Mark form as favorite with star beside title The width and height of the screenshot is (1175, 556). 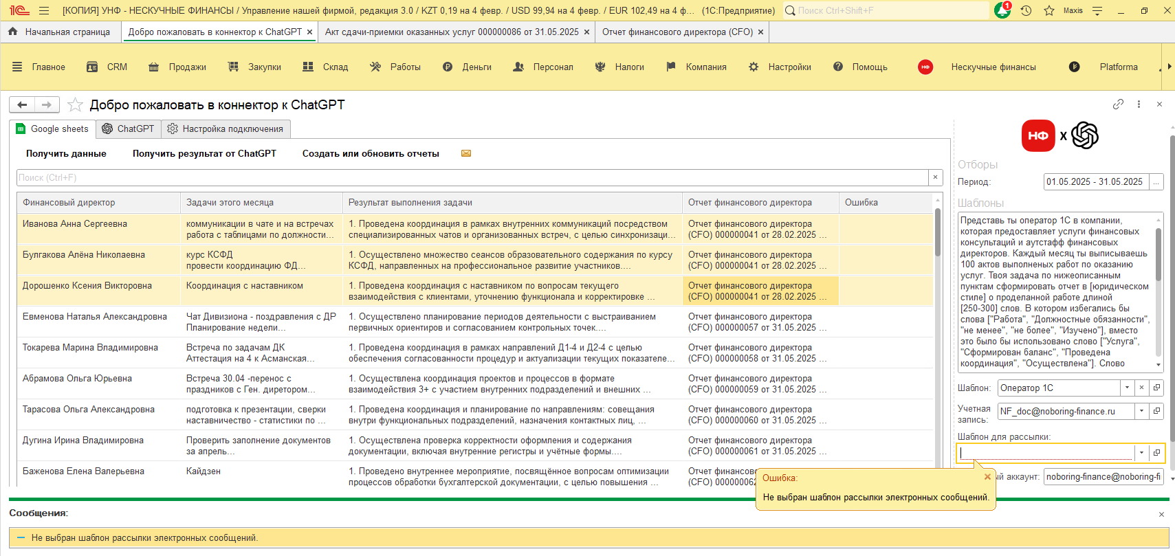click(76, 104)
